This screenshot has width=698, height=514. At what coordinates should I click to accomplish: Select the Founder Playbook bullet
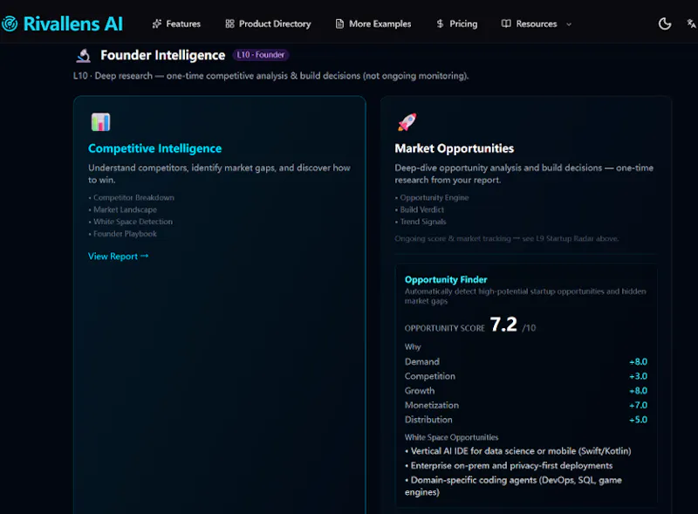pos(122,233)
